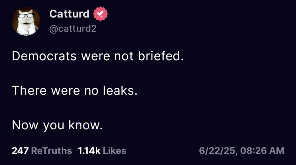The image size is (296, 165).
Task: Click the red verified badge icon
Action: (101, 14)
